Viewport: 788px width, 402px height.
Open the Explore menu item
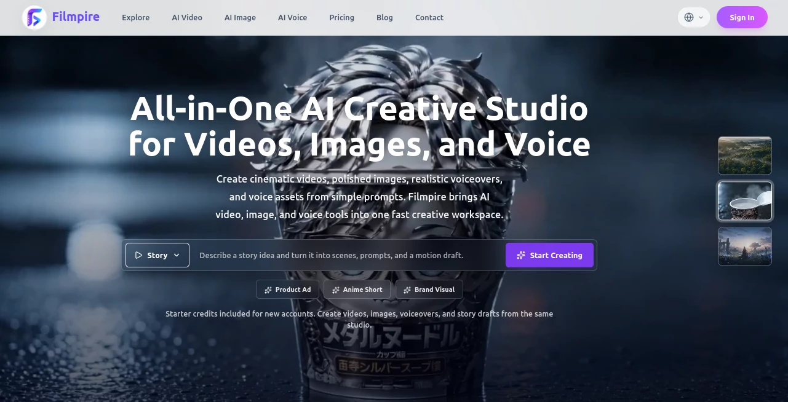[135, 17]
